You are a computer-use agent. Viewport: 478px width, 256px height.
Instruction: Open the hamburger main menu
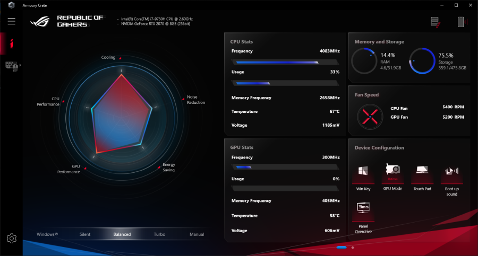coord(12,21)
